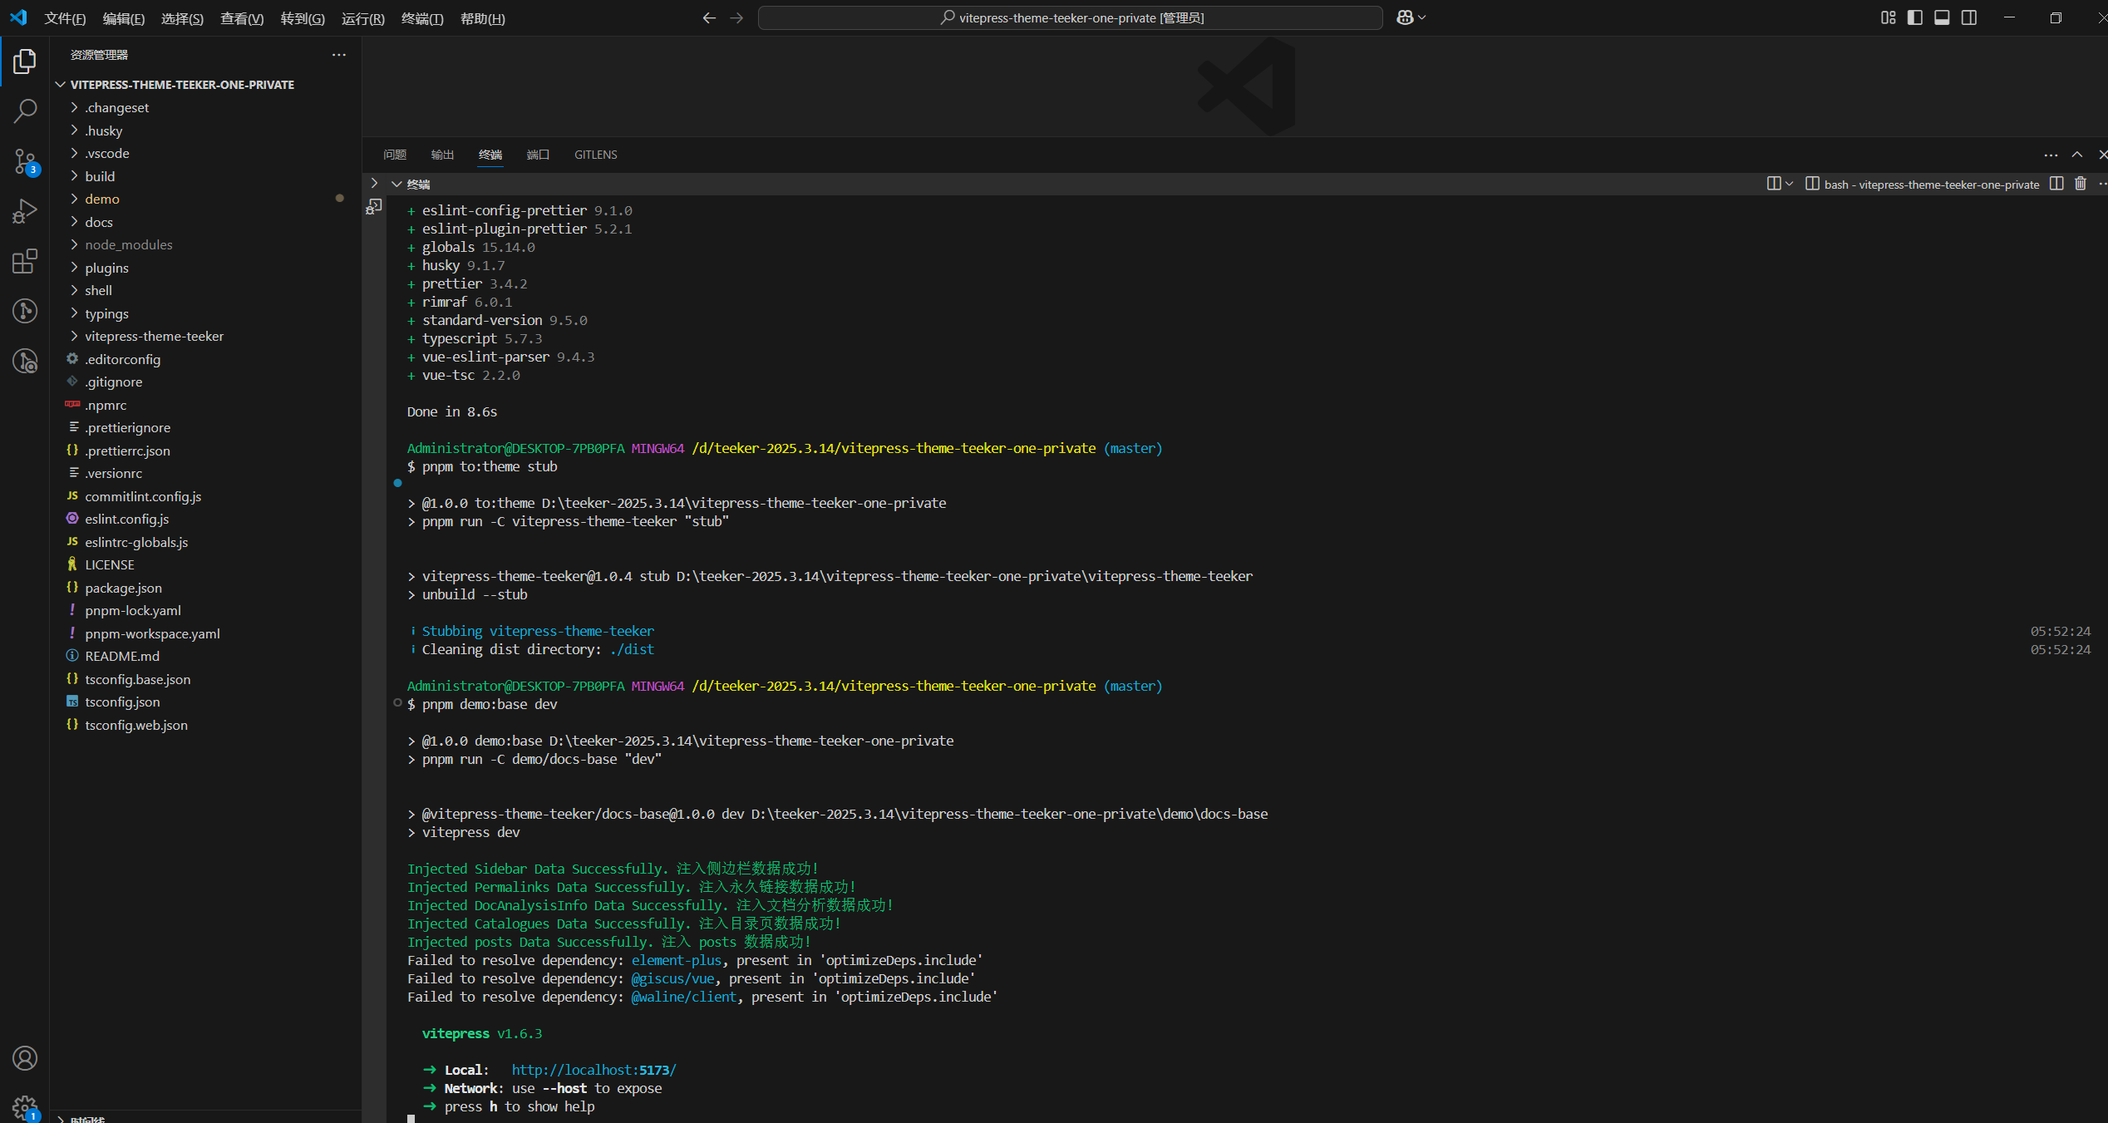Collapse the 终端 terminal group
Viewport: 2108px width, 1123px height.
[397, 184]
